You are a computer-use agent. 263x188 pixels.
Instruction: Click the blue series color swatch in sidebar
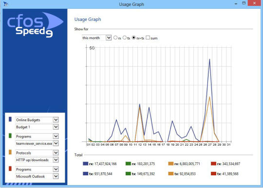(10, 119)
